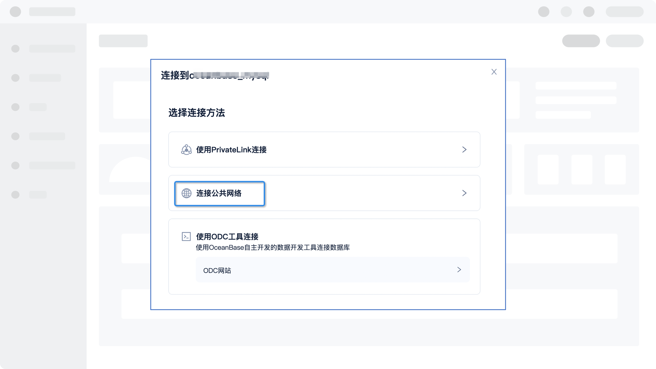Open the ODC网站 chevron arrow
The image size is (656, 369).
click(x=459, y=270)
